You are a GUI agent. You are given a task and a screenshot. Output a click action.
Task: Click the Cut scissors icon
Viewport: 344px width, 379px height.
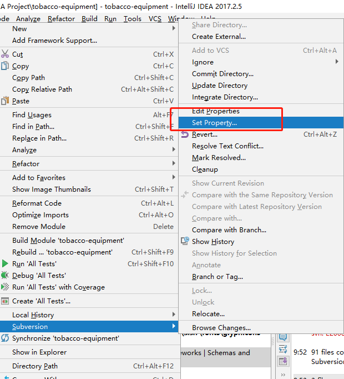(5, 54)
